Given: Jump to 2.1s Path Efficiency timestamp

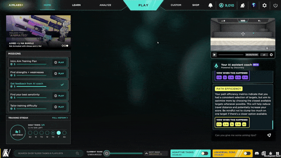Looking at the screenshot, I should click(219, 124).
